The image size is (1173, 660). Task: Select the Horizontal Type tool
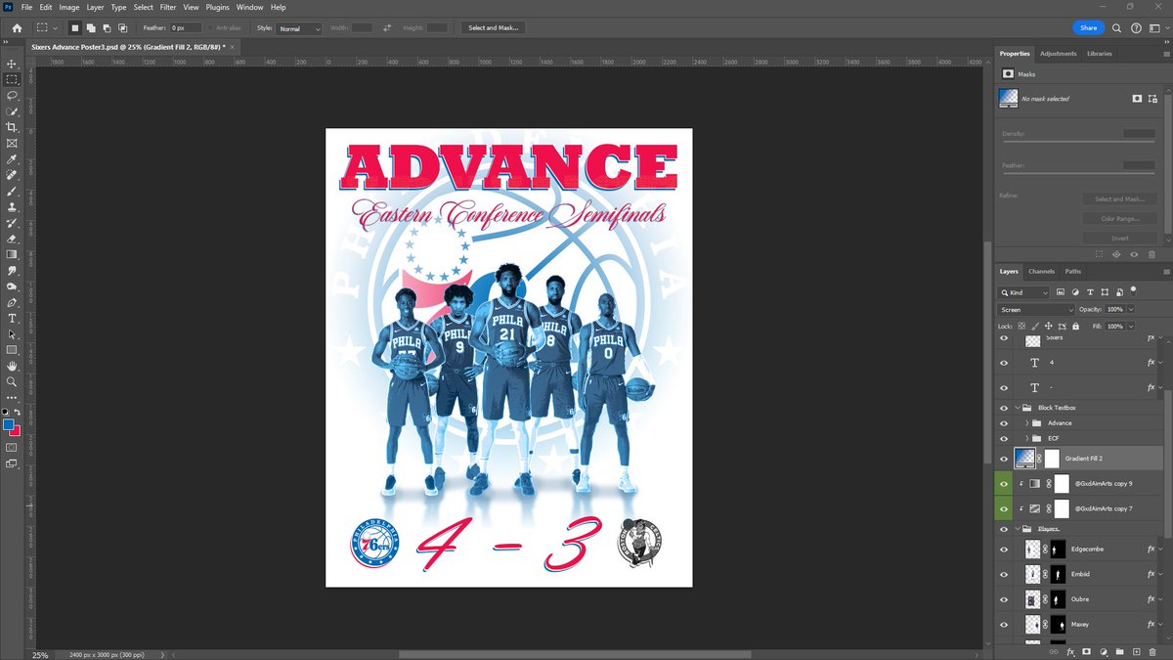12,318
